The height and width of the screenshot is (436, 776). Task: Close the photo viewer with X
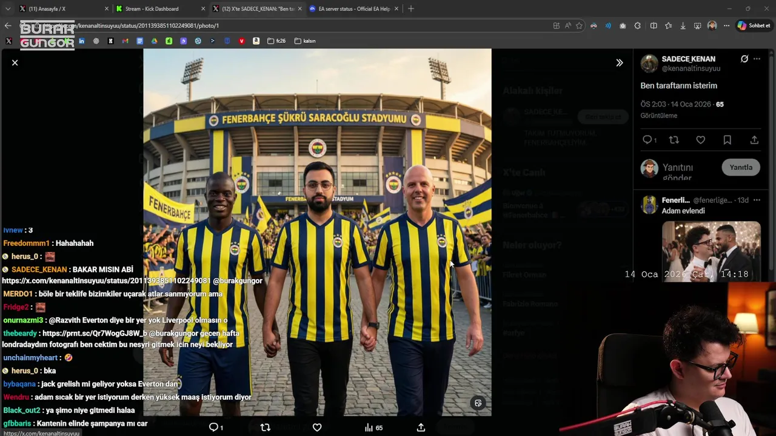pos(15,62)
